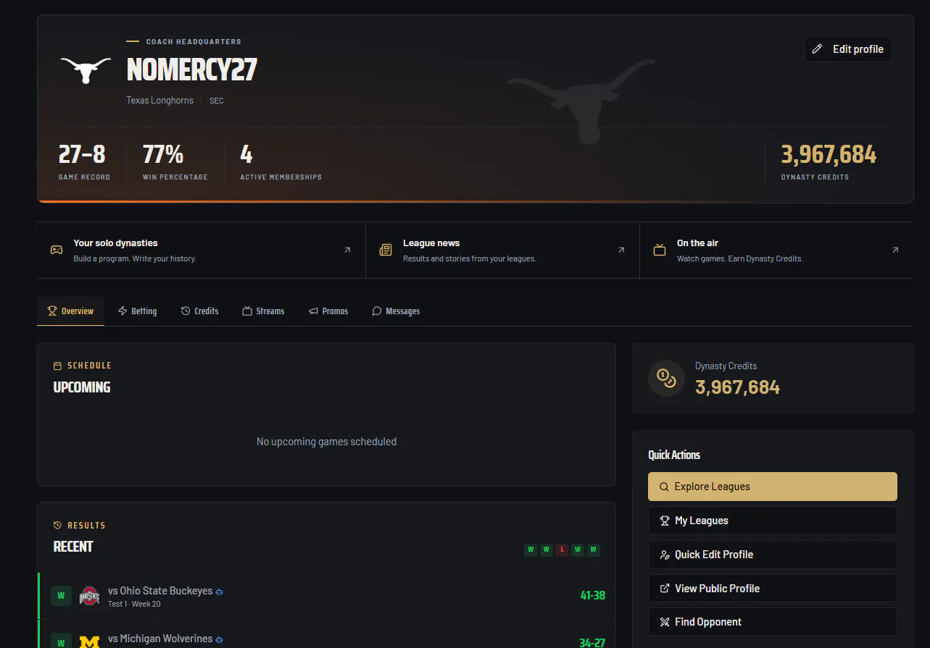930x648 pixels.
Task: Open the Credits tab
Action: (199, 311)
